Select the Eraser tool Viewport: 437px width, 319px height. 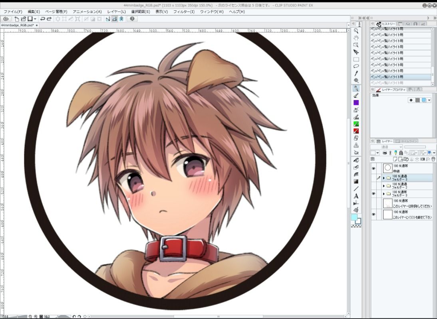[x=356, y=138]
